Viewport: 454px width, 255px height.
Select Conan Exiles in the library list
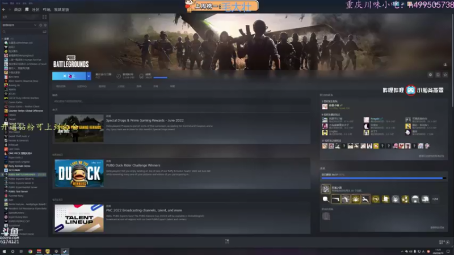(x=15, y=102)
